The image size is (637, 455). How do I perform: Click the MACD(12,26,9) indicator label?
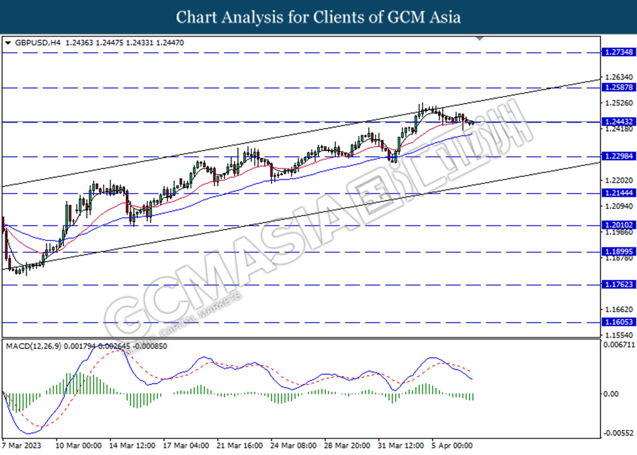(x=33, y=346)
